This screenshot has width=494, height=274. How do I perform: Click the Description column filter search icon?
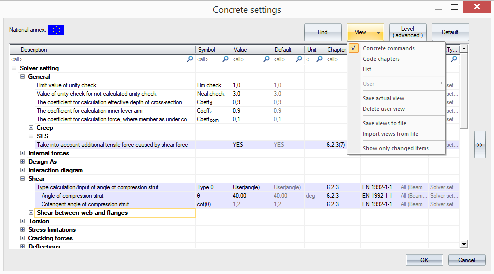(190, 59)
